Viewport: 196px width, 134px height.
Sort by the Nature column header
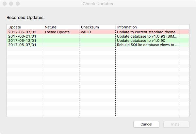click(61, 27)
